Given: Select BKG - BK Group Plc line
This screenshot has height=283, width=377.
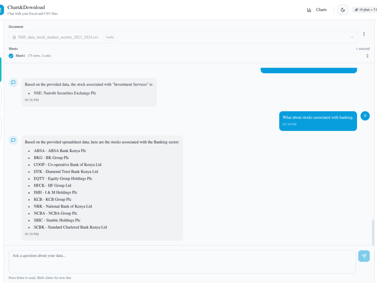Looking at the screenshot, I should [51, 158].
